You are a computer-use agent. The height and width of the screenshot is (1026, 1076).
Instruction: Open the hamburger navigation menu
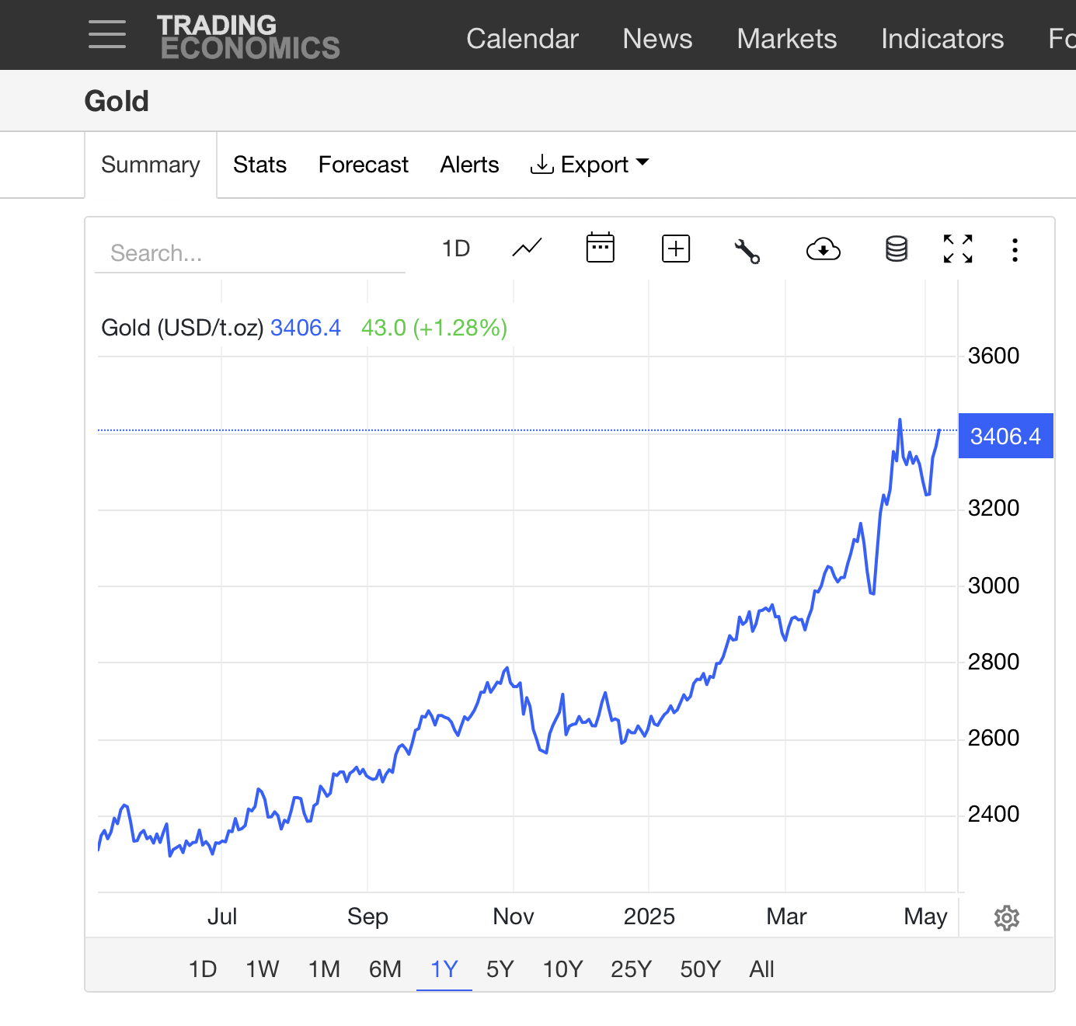tap(107, 35)
